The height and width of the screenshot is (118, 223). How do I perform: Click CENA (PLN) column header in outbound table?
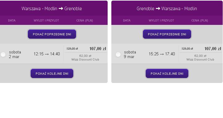point(85,21)
